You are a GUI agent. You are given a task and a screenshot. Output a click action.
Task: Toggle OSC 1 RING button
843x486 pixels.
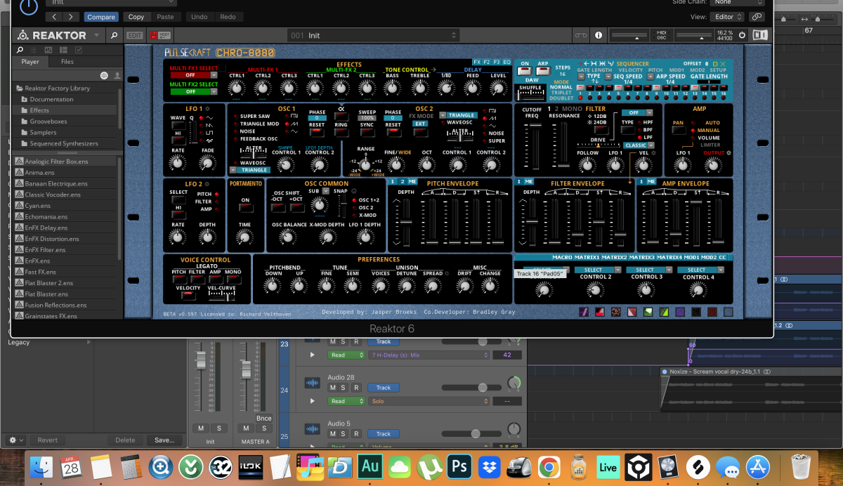point(341,131)
